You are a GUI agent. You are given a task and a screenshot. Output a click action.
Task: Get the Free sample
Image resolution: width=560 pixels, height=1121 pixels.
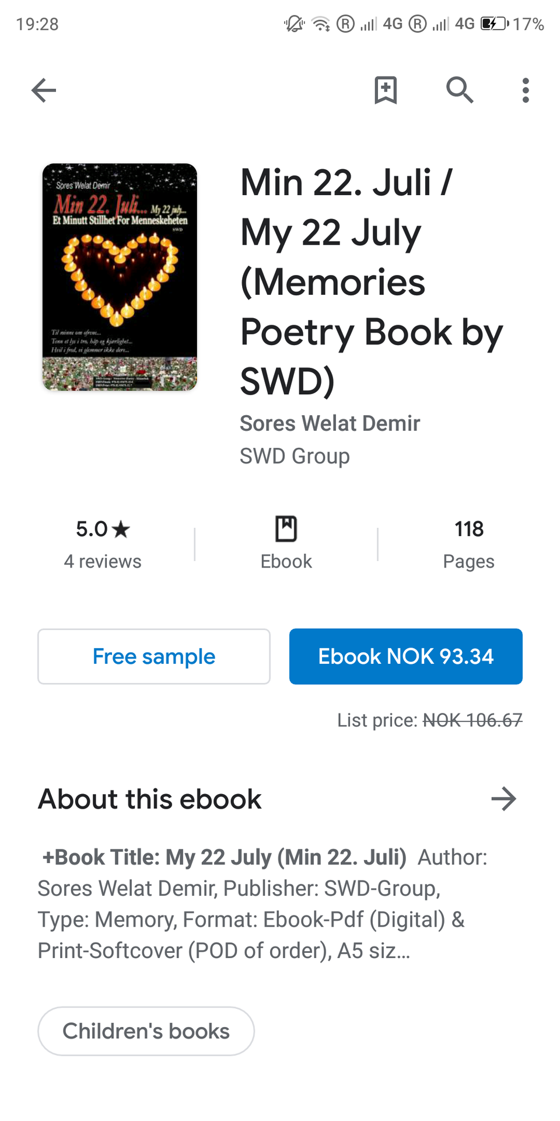click(154, 656)
